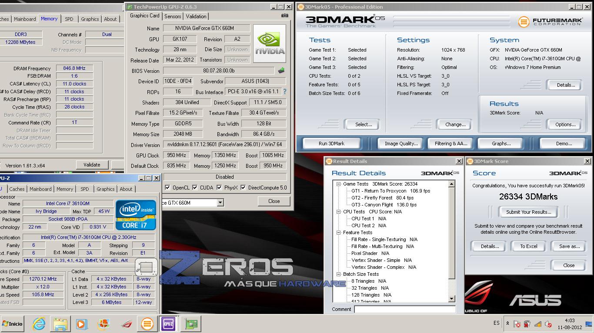Open the photo gallery taskbar icon
594x333 pixels.
tap(103, 323)
